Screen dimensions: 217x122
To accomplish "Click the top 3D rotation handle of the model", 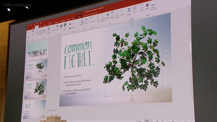I will click(132, 22).
